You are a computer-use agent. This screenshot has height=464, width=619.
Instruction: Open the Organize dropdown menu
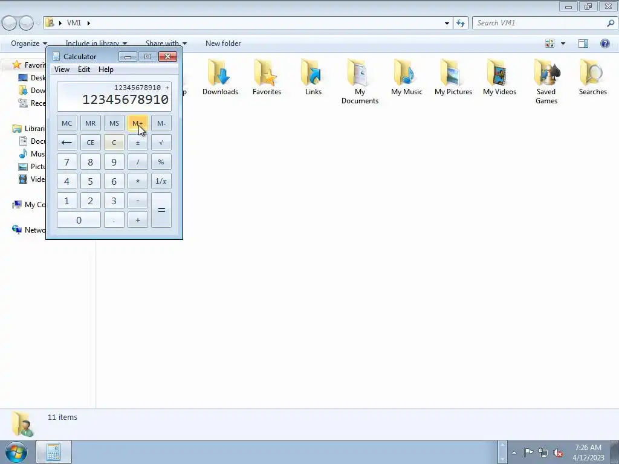click(29, 43)
